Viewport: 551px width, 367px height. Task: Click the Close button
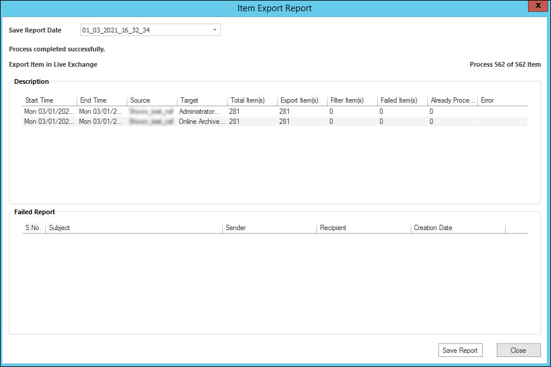click(x=519, y=350)
